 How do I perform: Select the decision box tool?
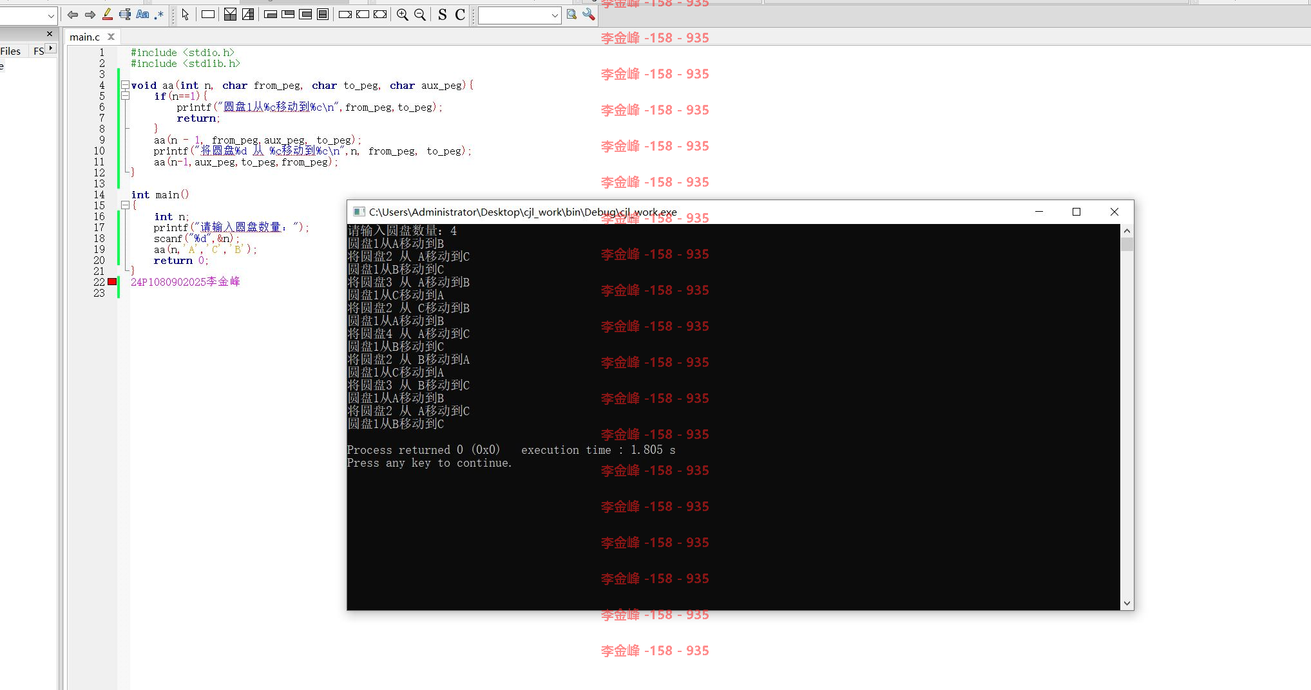[230, 14]
